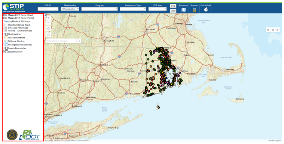Open the Reports printer icon
Image resolution: width=284 pixels, height=144 pixels.
tap(194, 10)
